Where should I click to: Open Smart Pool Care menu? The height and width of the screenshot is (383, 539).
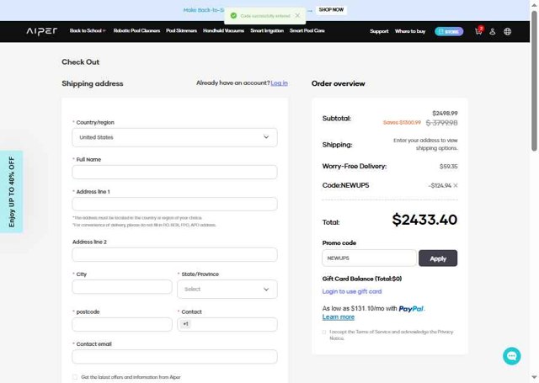tap(307, 30)
